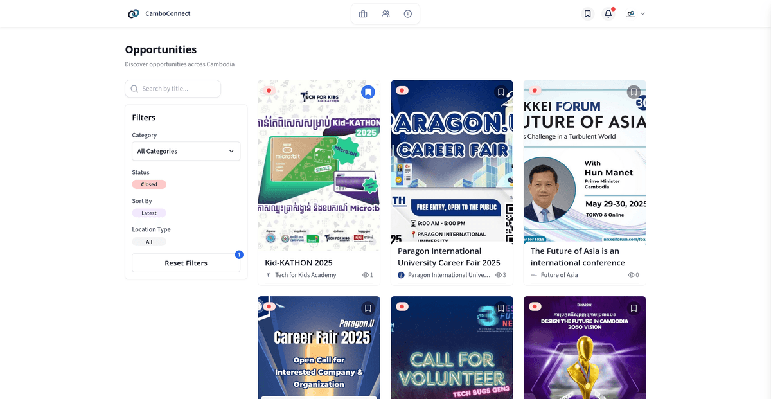This screenshot has width=771, height=399.
Task: Click the view count on Paragon card
Action: [501, 275]
